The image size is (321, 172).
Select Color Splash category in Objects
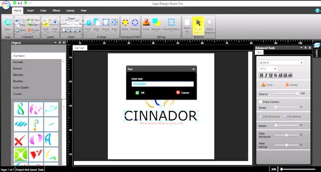coord(36,87)
